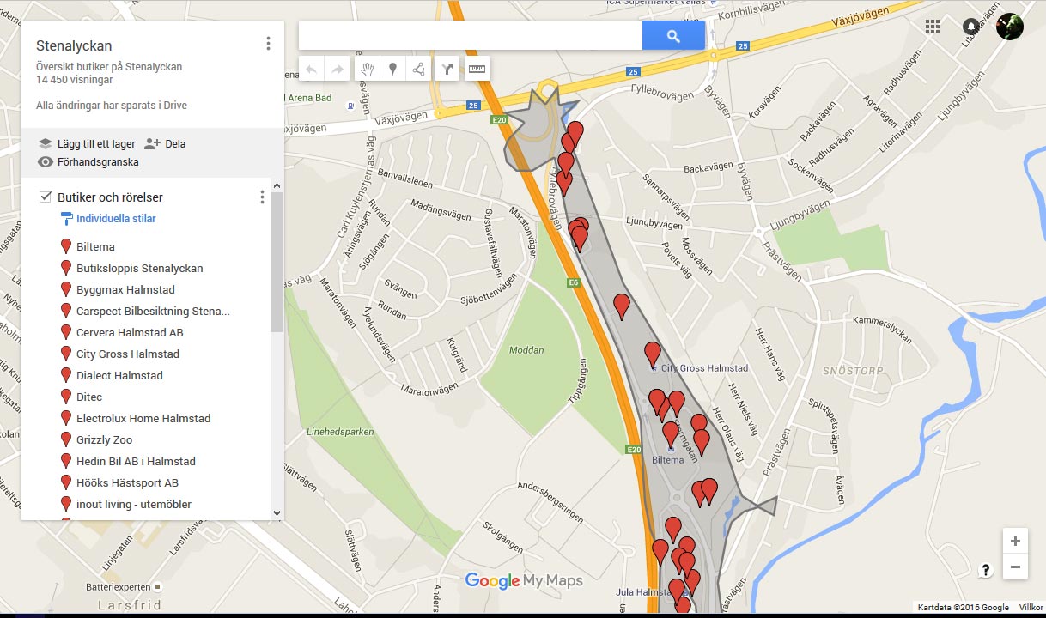Image resolution: width=1046 pixels, height=618 pixels.
Task: Click the red pin beside Biltema in list
Action: (66, 246)
